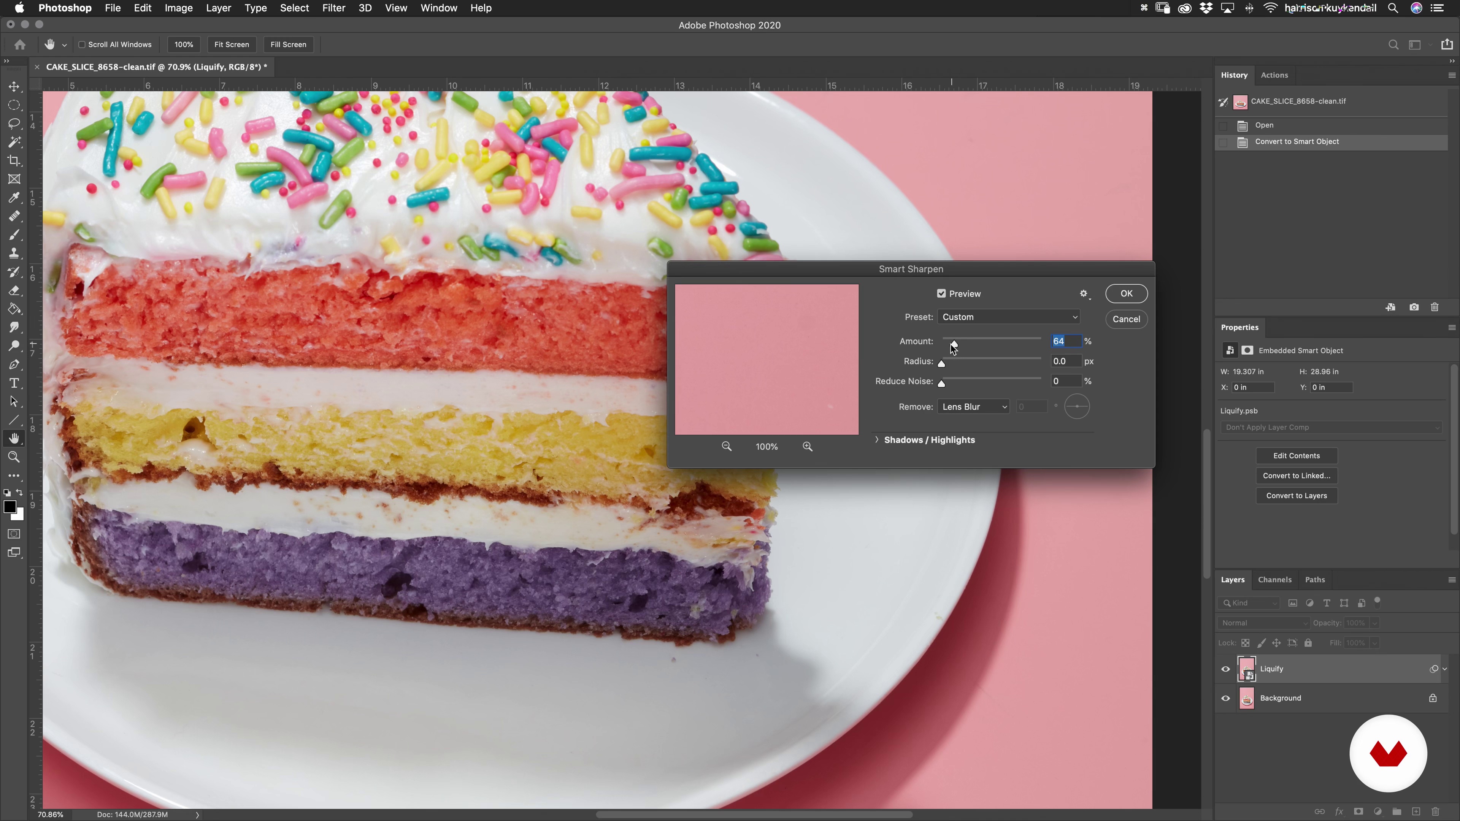Open the Filter menu
Image resolution: width=1460 pixels, height=821 pixels.
tap(333, 8)
